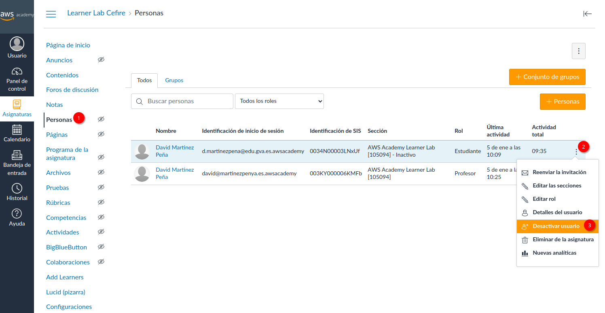Open options menu for the Estudiante row
This screenshot has width=605, height=313.
(576, 152)
